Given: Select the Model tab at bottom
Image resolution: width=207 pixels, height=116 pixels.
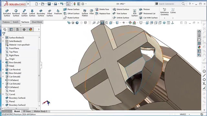Looking at the screenshot, I should coord(17,111).
